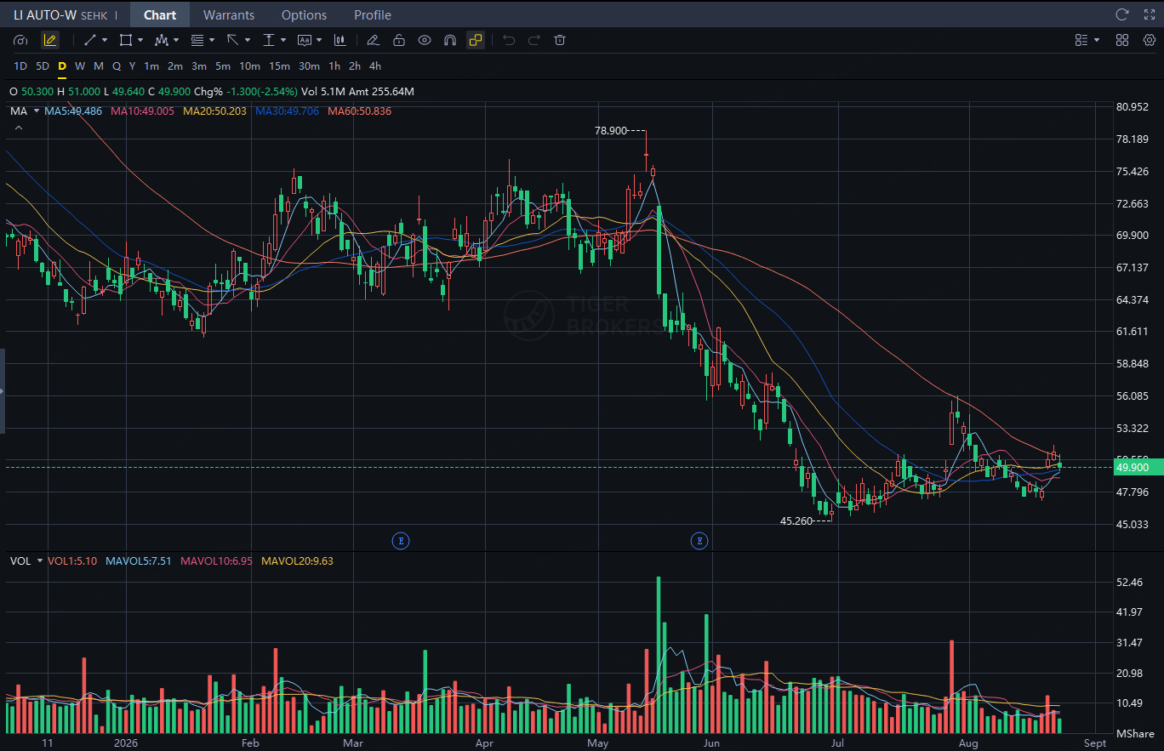Toggle the drawing lock icon
The height and width of the screenshot is (751, 1164).
(x=398, y=40)
